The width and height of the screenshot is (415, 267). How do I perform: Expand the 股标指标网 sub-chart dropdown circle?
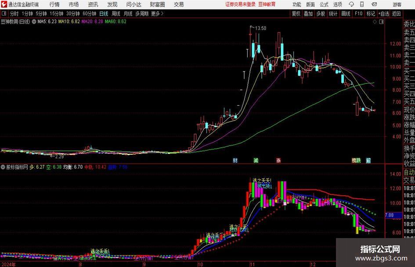coord(3,167)
